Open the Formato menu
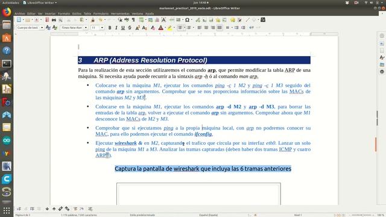The image size is (386, 217). tap(64, 13)
